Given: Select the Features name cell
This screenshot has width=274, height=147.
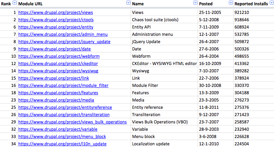Looking at the screenshot, I should pyautogui.click(x=164, y=93).
